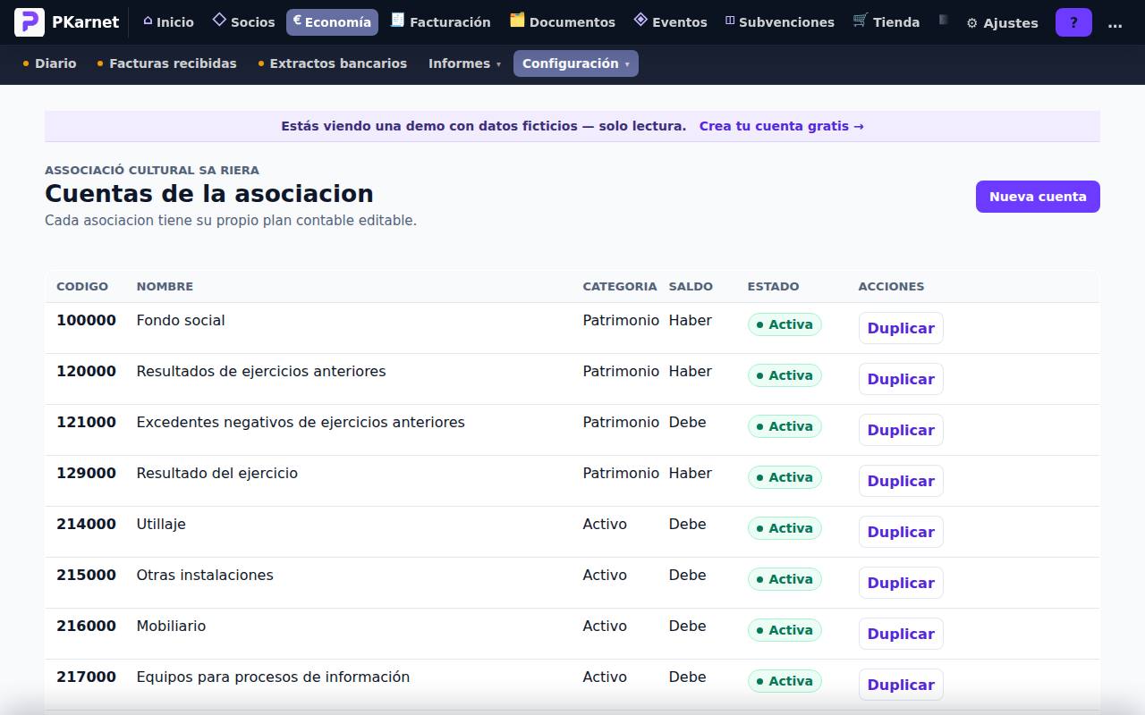Click 'Associació Cultural Sa Riera' heading label

(x=152, y=170)
